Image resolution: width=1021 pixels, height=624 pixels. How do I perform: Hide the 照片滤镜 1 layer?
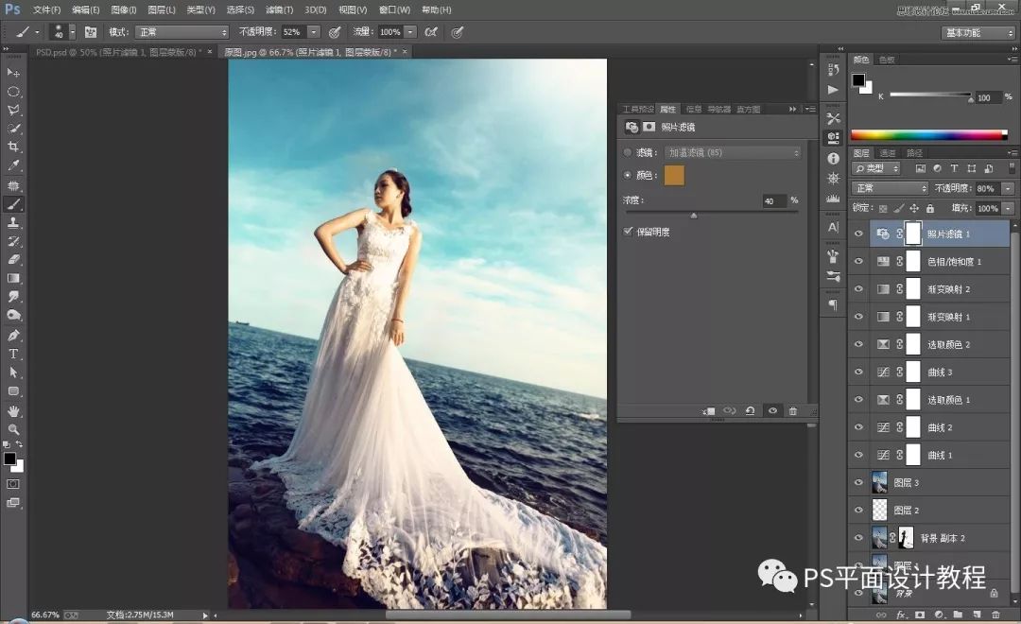[858, 234]
